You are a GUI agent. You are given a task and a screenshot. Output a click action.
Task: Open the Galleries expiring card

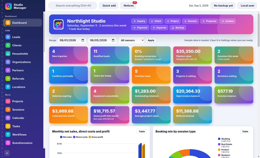[69, 95]
